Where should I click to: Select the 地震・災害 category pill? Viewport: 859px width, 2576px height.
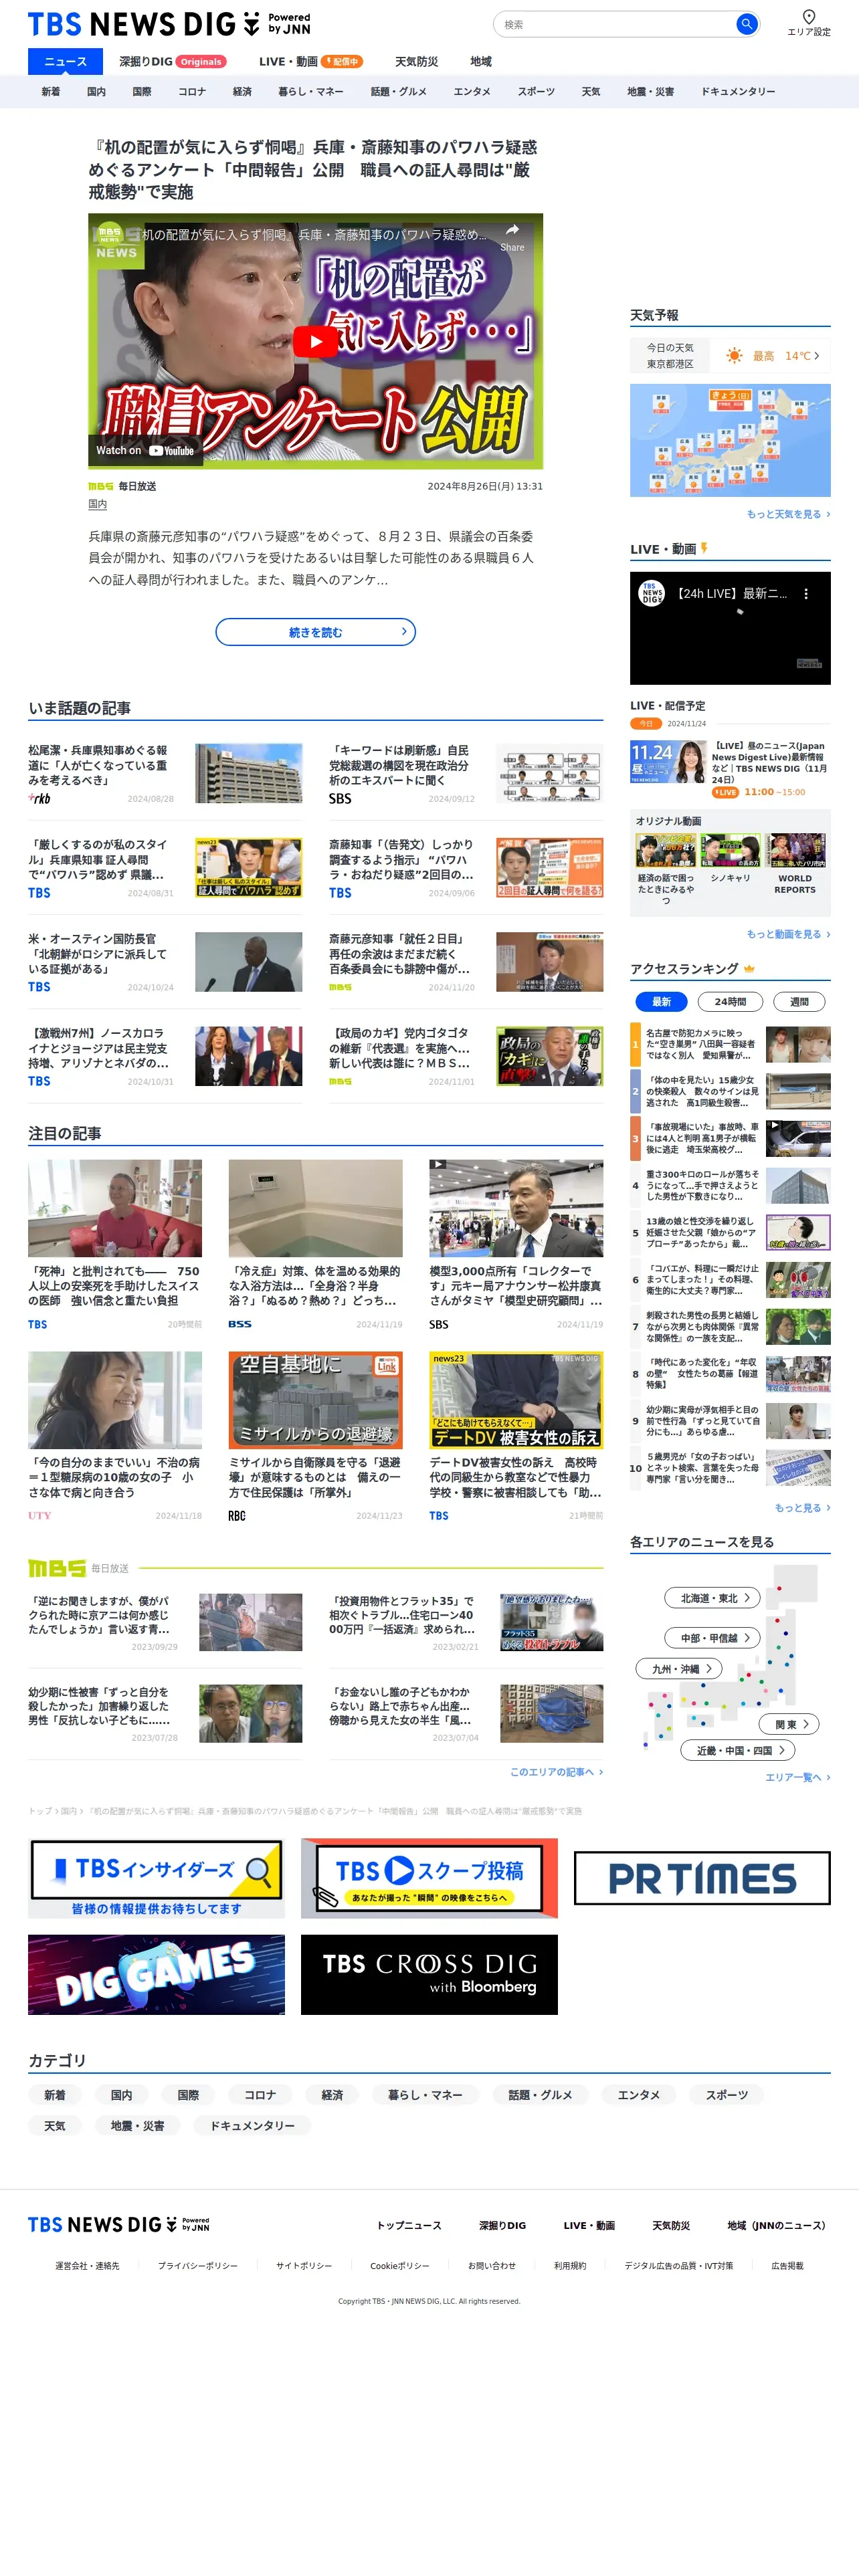(x=137, y=2126)
